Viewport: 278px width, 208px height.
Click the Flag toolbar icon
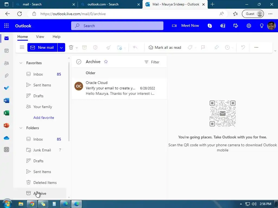203,47
